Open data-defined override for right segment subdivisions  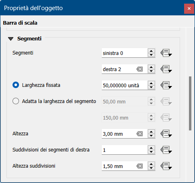[166, 150]
